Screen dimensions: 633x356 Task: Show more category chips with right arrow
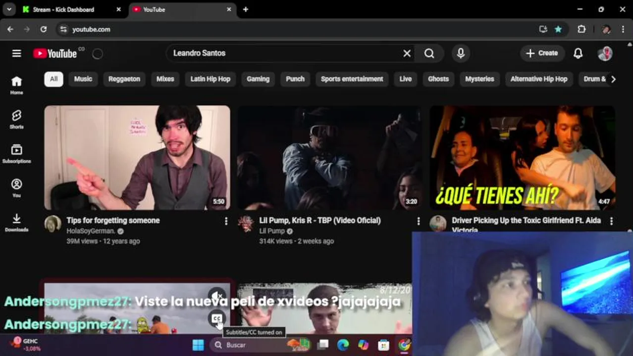pyautogui.click(x=613, y=79)
